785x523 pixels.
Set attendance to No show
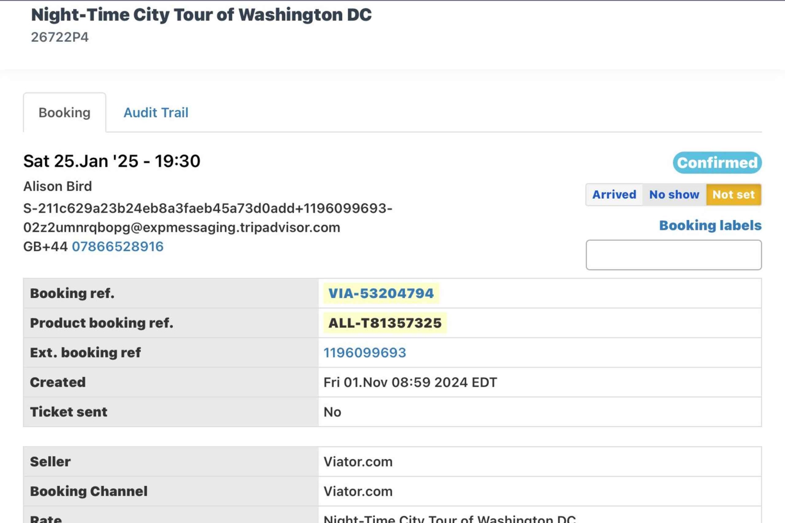click(674, 194)
